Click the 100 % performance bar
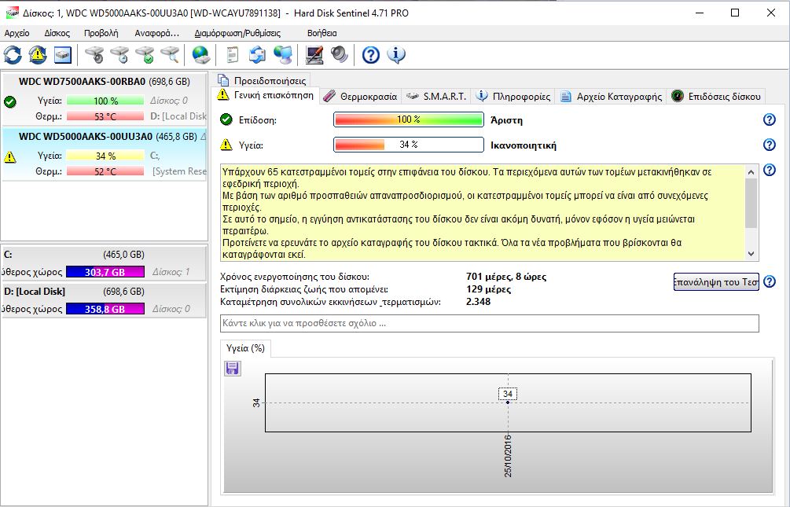 pyautogui.click(x=408, y=119)
